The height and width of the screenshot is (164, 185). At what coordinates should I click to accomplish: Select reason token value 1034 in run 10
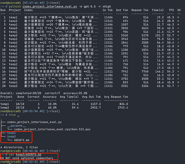point(145,50)
